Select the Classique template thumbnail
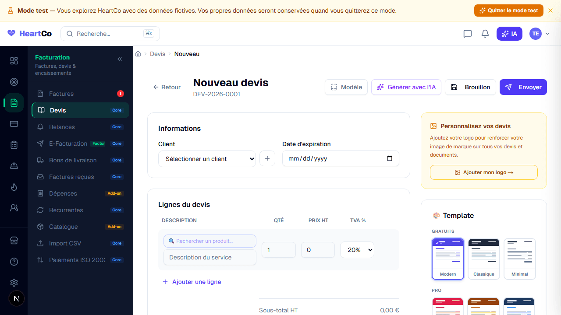Image resolution: width=561 pixels, height=315 pixels. click(x=483, y=259)
